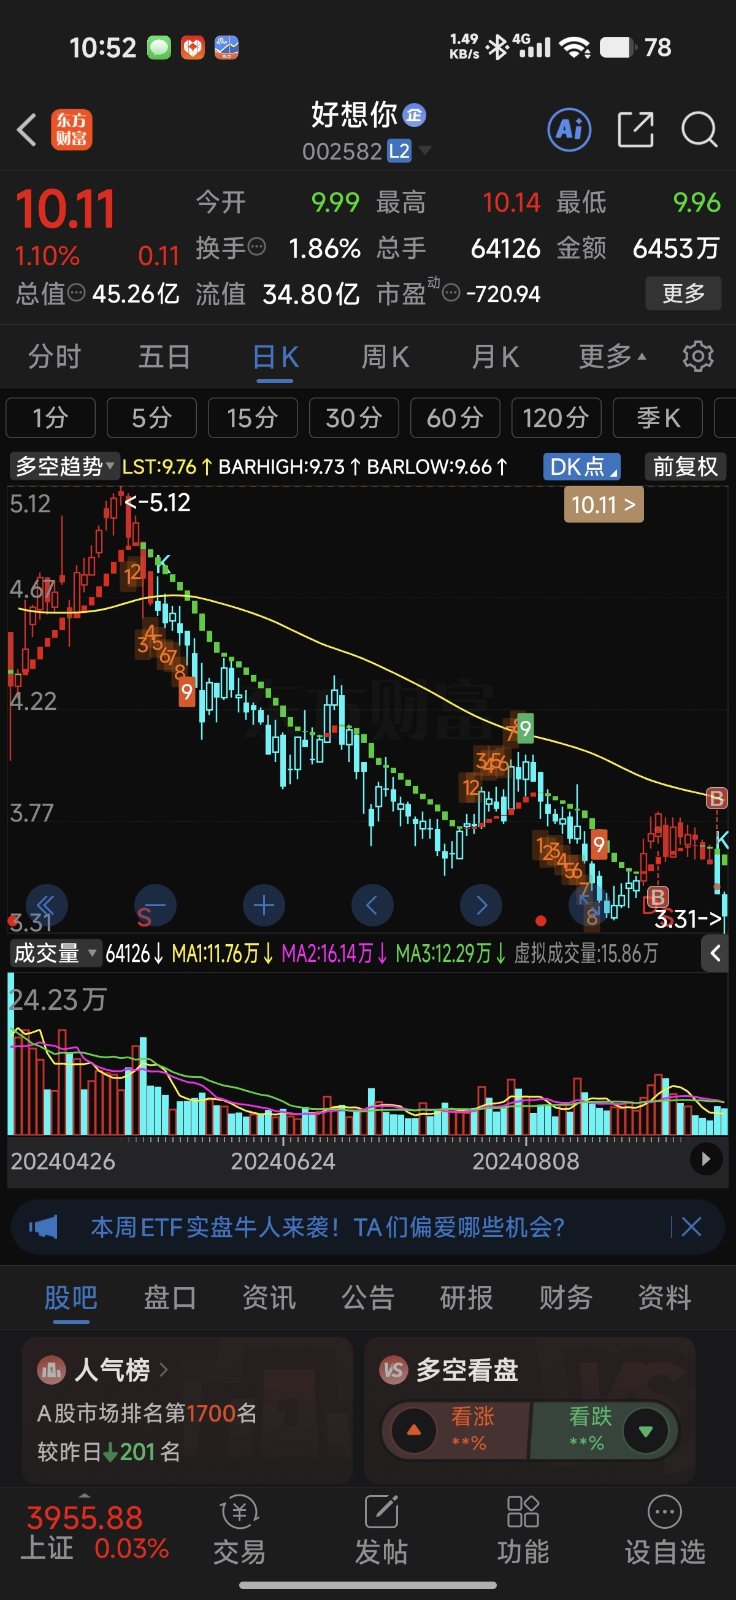Select the 1分 period button
The height and width of the screenshot is (1600, 736).
50,417
